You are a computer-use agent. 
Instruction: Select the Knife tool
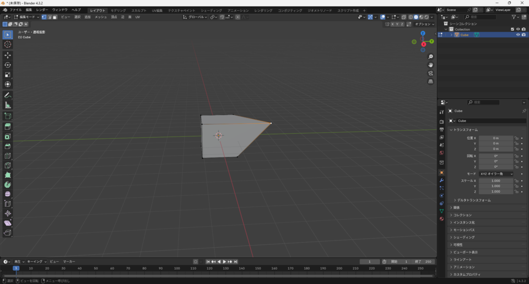[8, 166]
